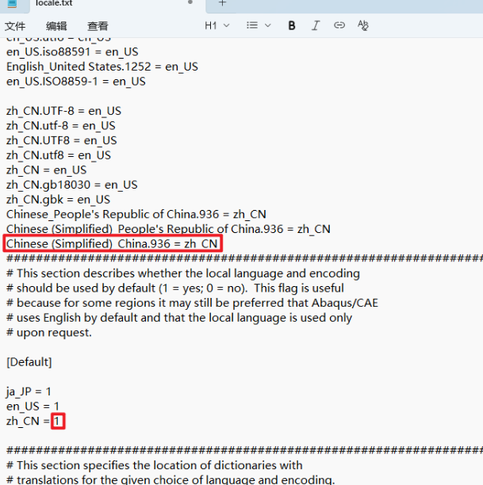Image resolution: width=483 pixels, height=485 pixels.
Task: Click the insert link icon
Action: click(x=339, y=25)
